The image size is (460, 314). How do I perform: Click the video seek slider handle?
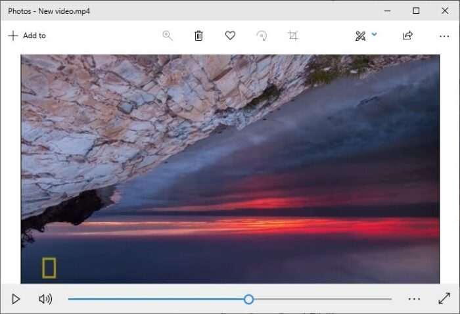point(249,300)
